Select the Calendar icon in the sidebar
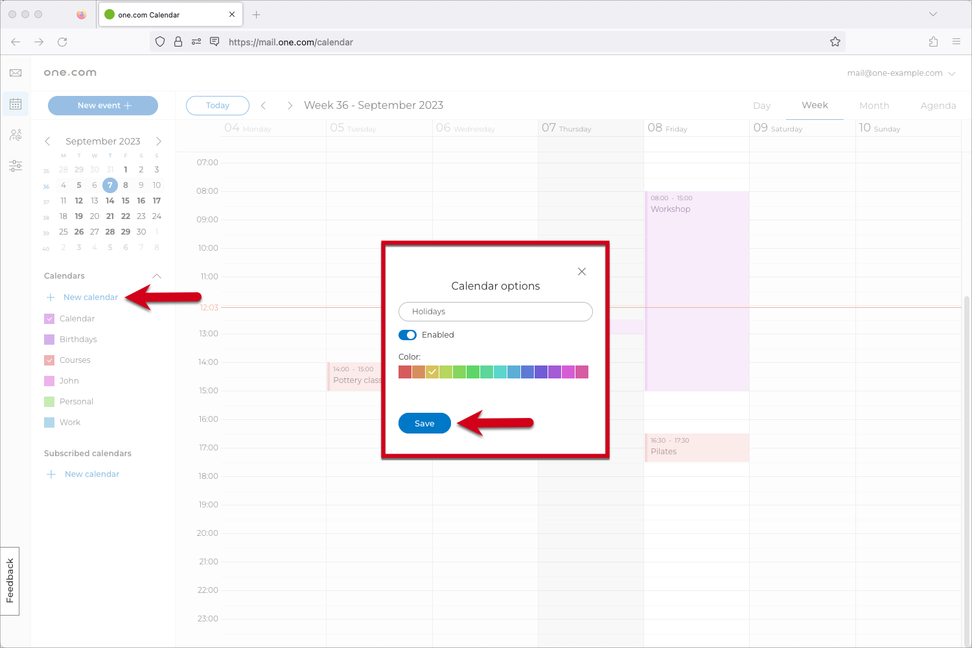This screenshot has width=972, height=648. click(x=16, y=104)
